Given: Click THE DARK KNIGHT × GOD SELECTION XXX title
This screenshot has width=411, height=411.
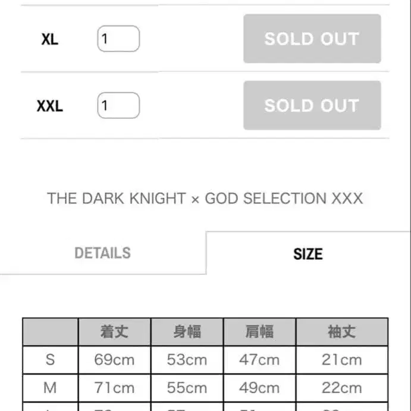Looking at the screenshot, I should pos(205,199).
